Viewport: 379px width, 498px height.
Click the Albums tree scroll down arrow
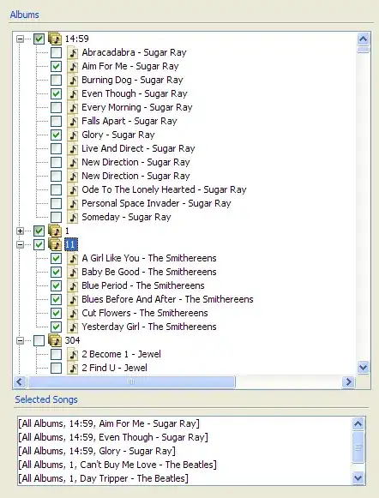click(363, 368)
